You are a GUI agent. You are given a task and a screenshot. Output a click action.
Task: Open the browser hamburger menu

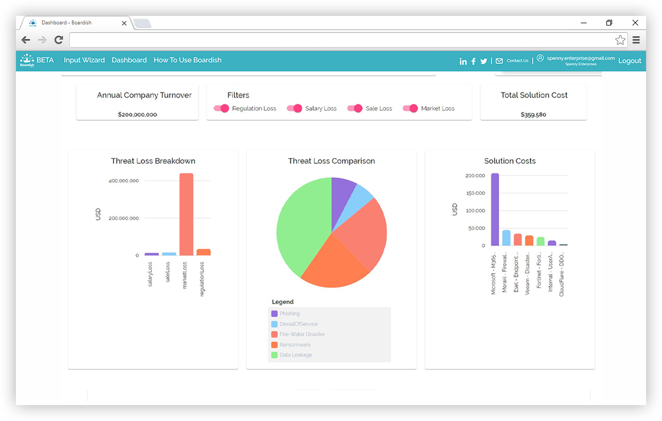pyautogui.click(x=636, y=40)
